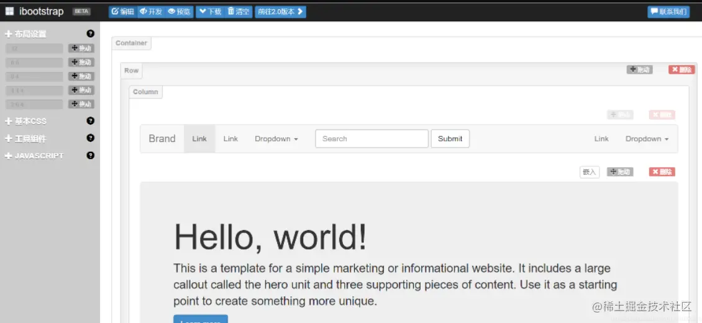Open 联系我们 contact button
Viewport: 702px width, 323px height.
[x=668, y=12]
